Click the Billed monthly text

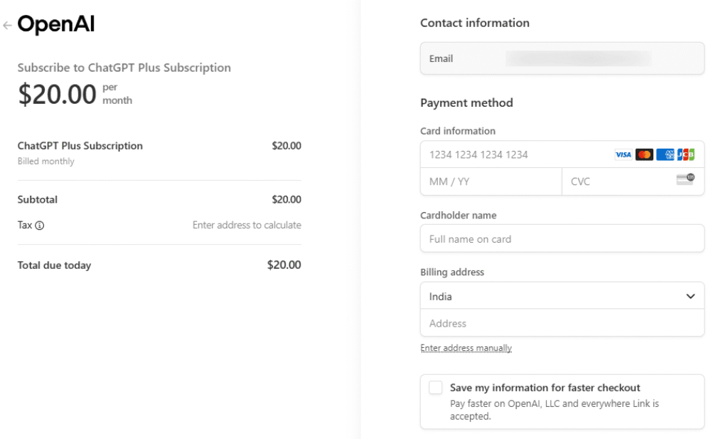[x=46, y=162]
